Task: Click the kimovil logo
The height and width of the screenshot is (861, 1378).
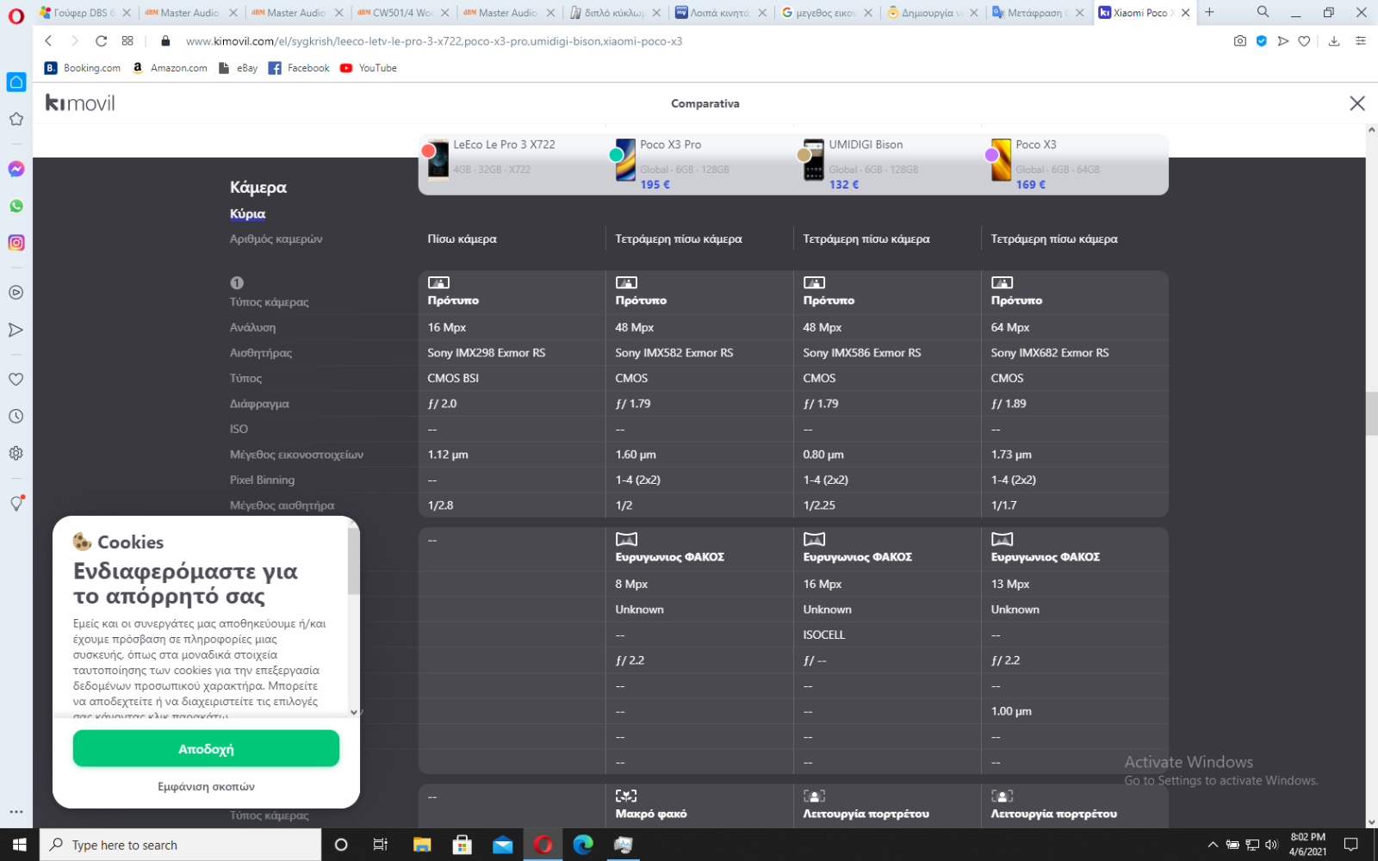Action: pos(80,103)
